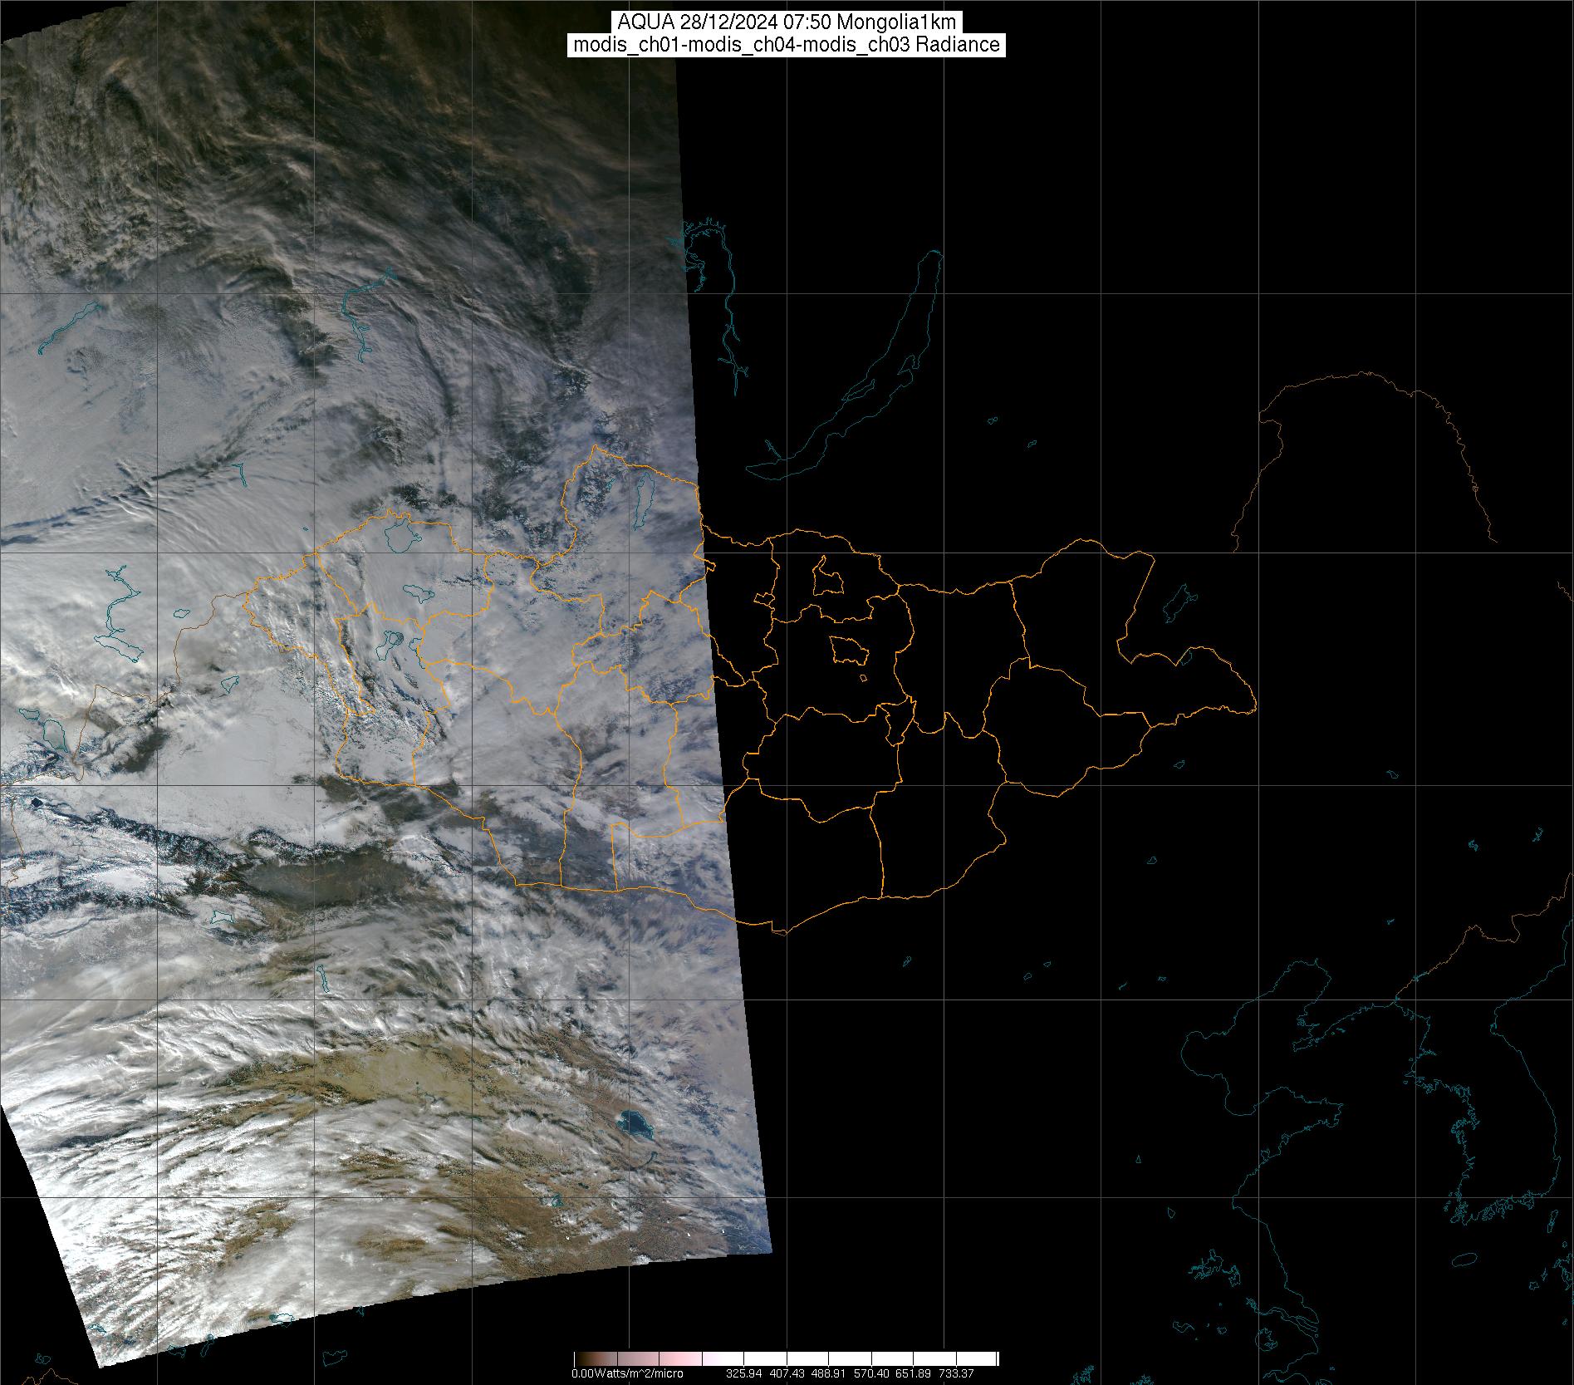Click the dark blue Qinghai Lake
The width and height of the screenshot is (1574, 1385).
coord(634,1126)
